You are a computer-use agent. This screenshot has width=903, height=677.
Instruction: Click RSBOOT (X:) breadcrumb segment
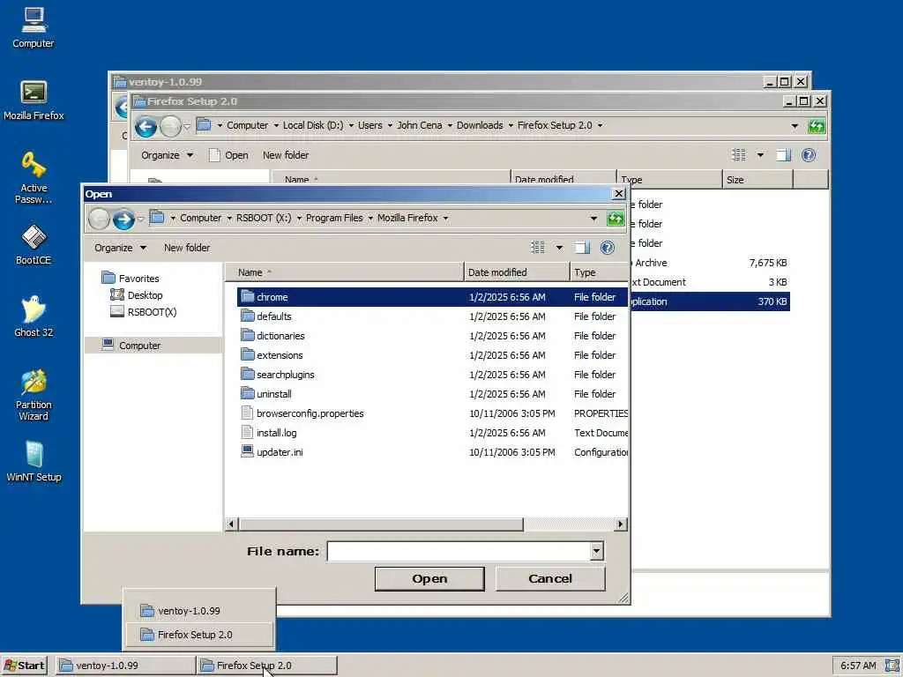[264, 219]
